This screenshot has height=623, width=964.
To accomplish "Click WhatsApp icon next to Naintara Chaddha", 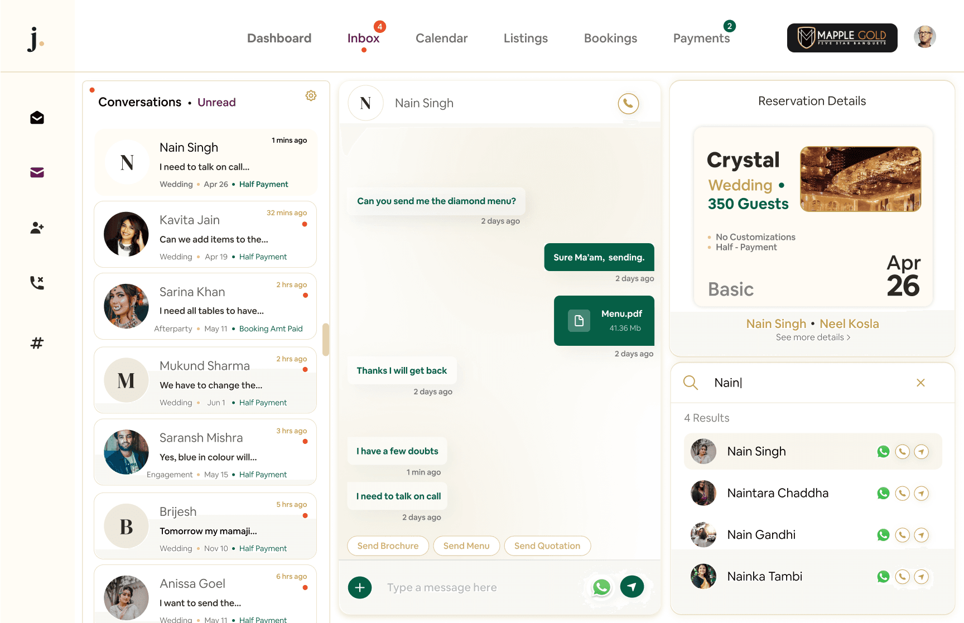I will click(x=883, y=493).
